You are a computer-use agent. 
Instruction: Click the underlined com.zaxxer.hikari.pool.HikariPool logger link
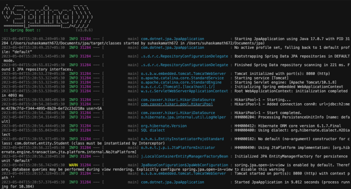(x=177, y=104)
